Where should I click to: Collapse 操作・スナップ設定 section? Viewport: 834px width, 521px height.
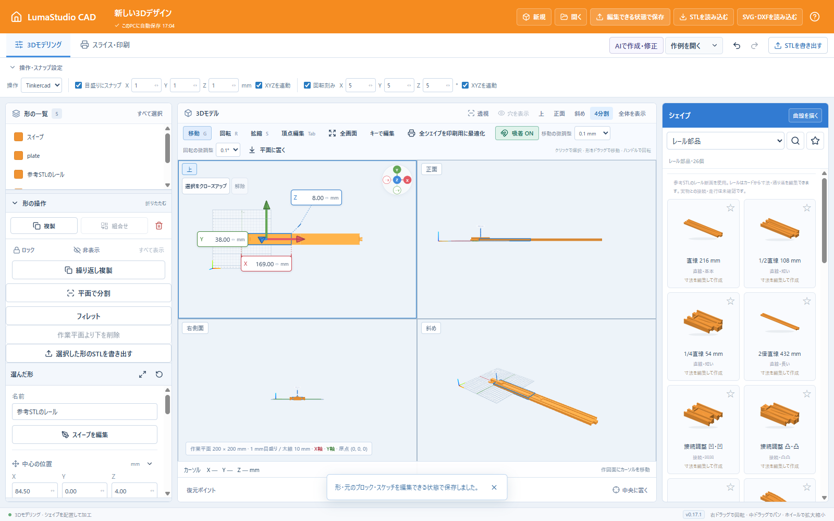[x=36, y=68]
